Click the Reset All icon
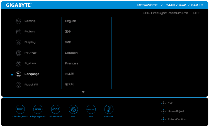Screen dimensions: 209x126 pos(18,85)
